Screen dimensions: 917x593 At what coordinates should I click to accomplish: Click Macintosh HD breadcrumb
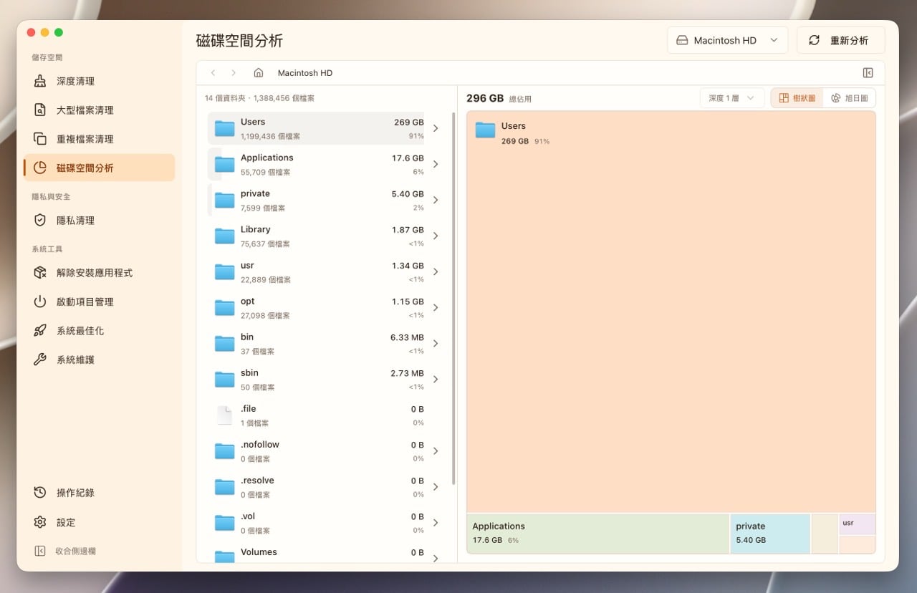(305, 73)
